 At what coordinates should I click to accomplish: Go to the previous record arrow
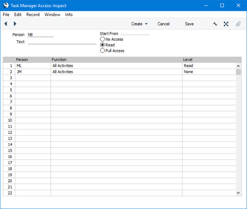[x=6, y=24]
